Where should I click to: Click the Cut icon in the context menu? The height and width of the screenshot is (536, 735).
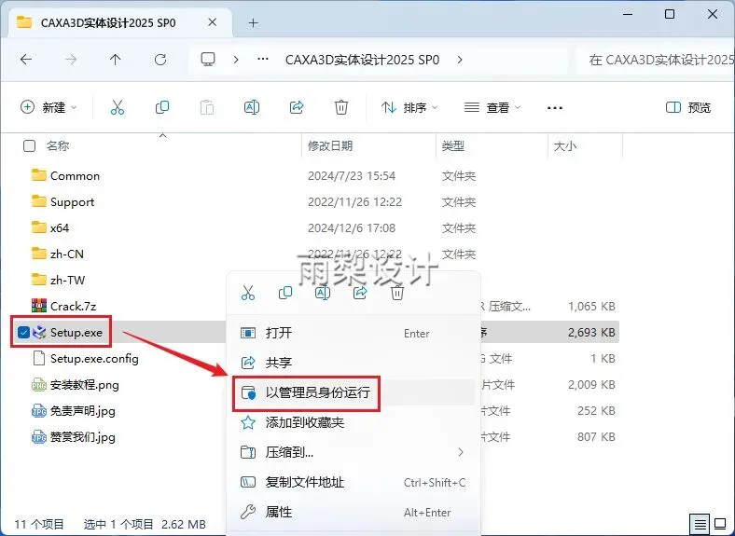[x=248, y=293]
